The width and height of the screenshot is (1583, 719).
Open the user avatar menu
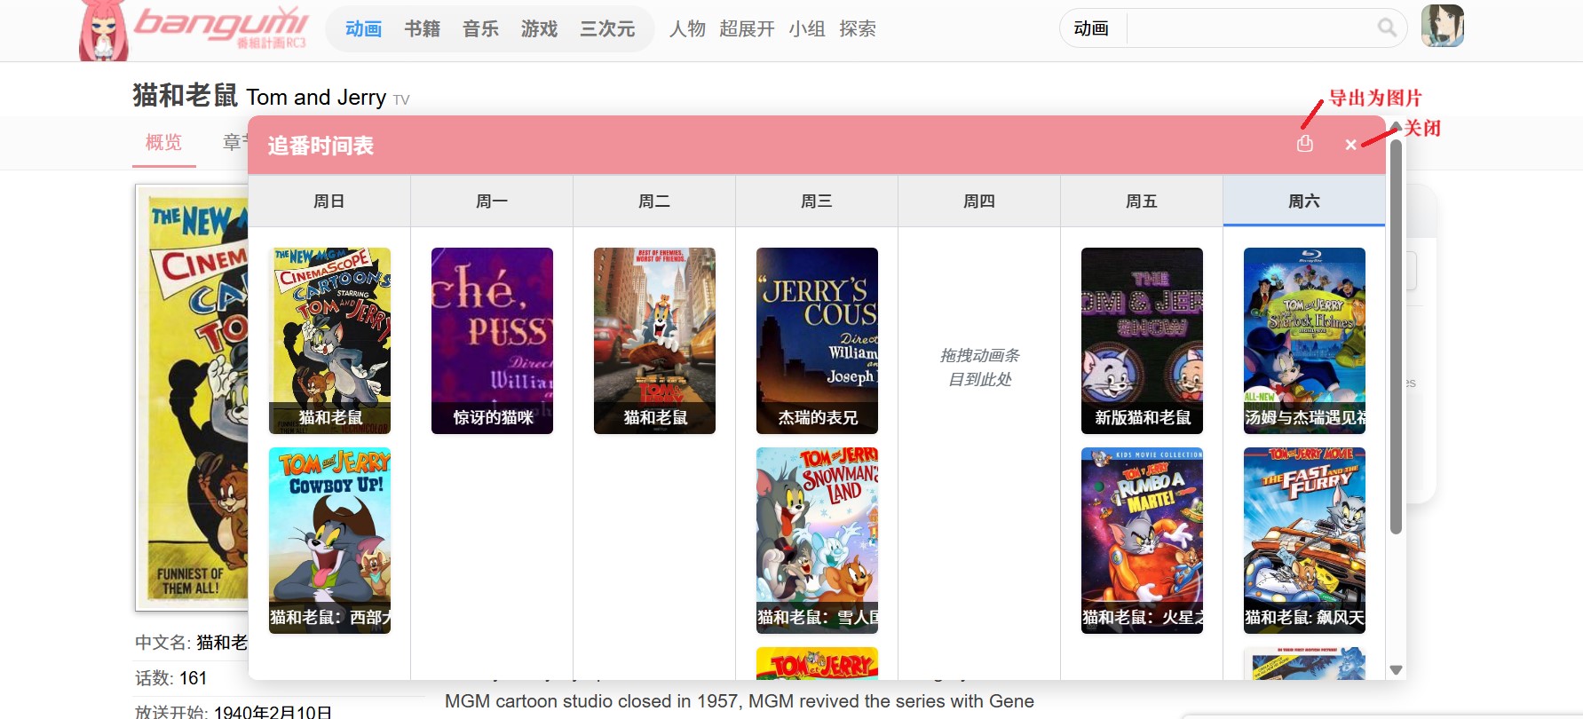[1443, 26]
